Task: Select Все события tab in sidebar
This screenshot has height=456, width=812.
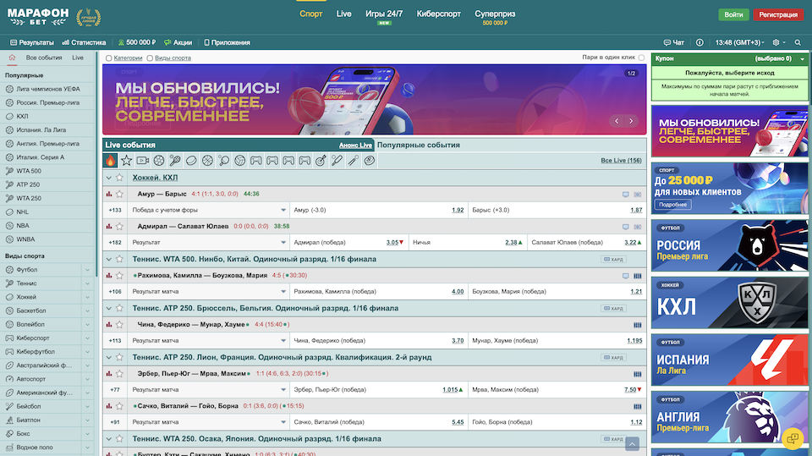Action: (x=44, y=58)
